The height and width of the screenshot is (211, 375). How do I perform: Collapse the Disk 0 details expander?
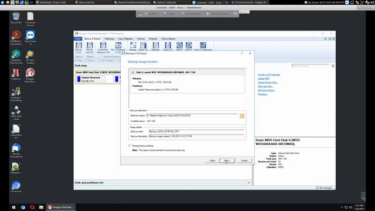[133, 72]
